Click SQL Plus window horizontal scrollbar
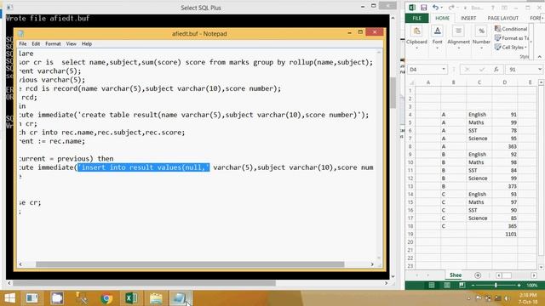 144,283
